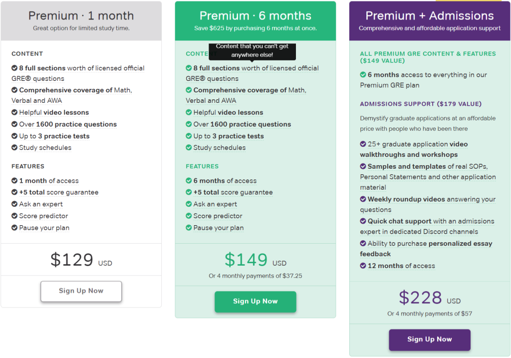
Task: Click checkmark beside 'Pause your plan' in 1 month plan
Action: click(x=14, y=228)
